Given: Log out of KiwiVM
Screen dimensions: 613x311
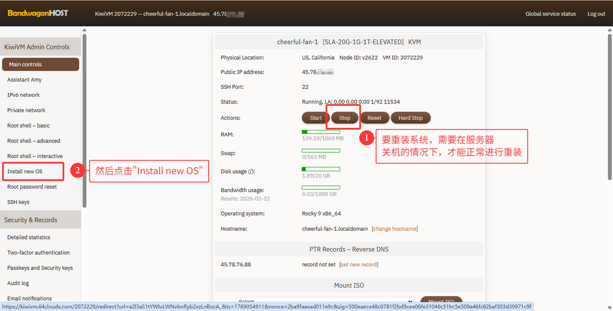Looking at the screenshot, I should point(596,14).
